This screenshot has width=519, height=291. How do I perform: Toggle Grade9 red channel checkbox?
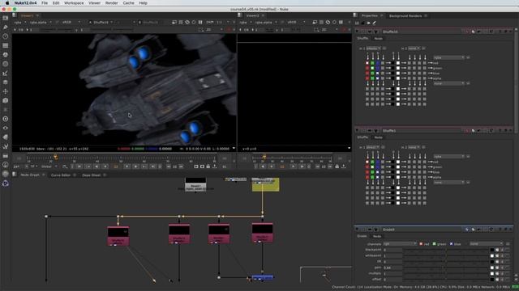coord(421,244)
